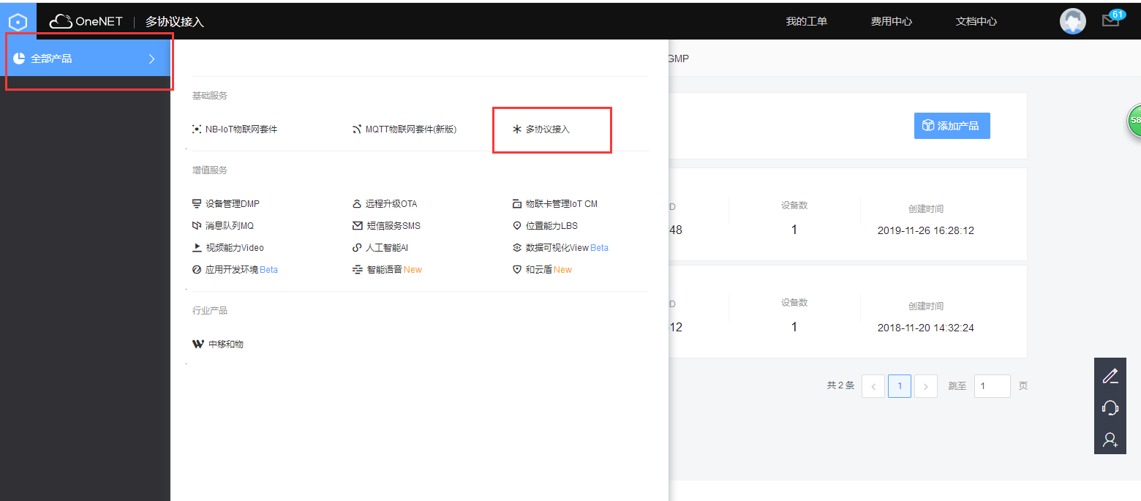Select the 全部产品 sidebar menu item
This screenshot has height=501, width=1141.
coord(85,59)
